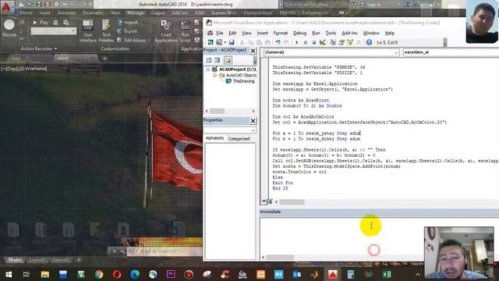
Task: Close the Project - ACADProject panel
Action: (253, 51)
